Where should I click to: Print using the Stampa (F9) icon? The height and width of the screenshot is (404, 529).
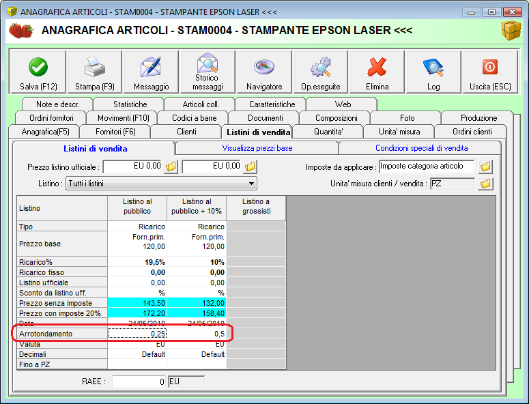point(94,67)
